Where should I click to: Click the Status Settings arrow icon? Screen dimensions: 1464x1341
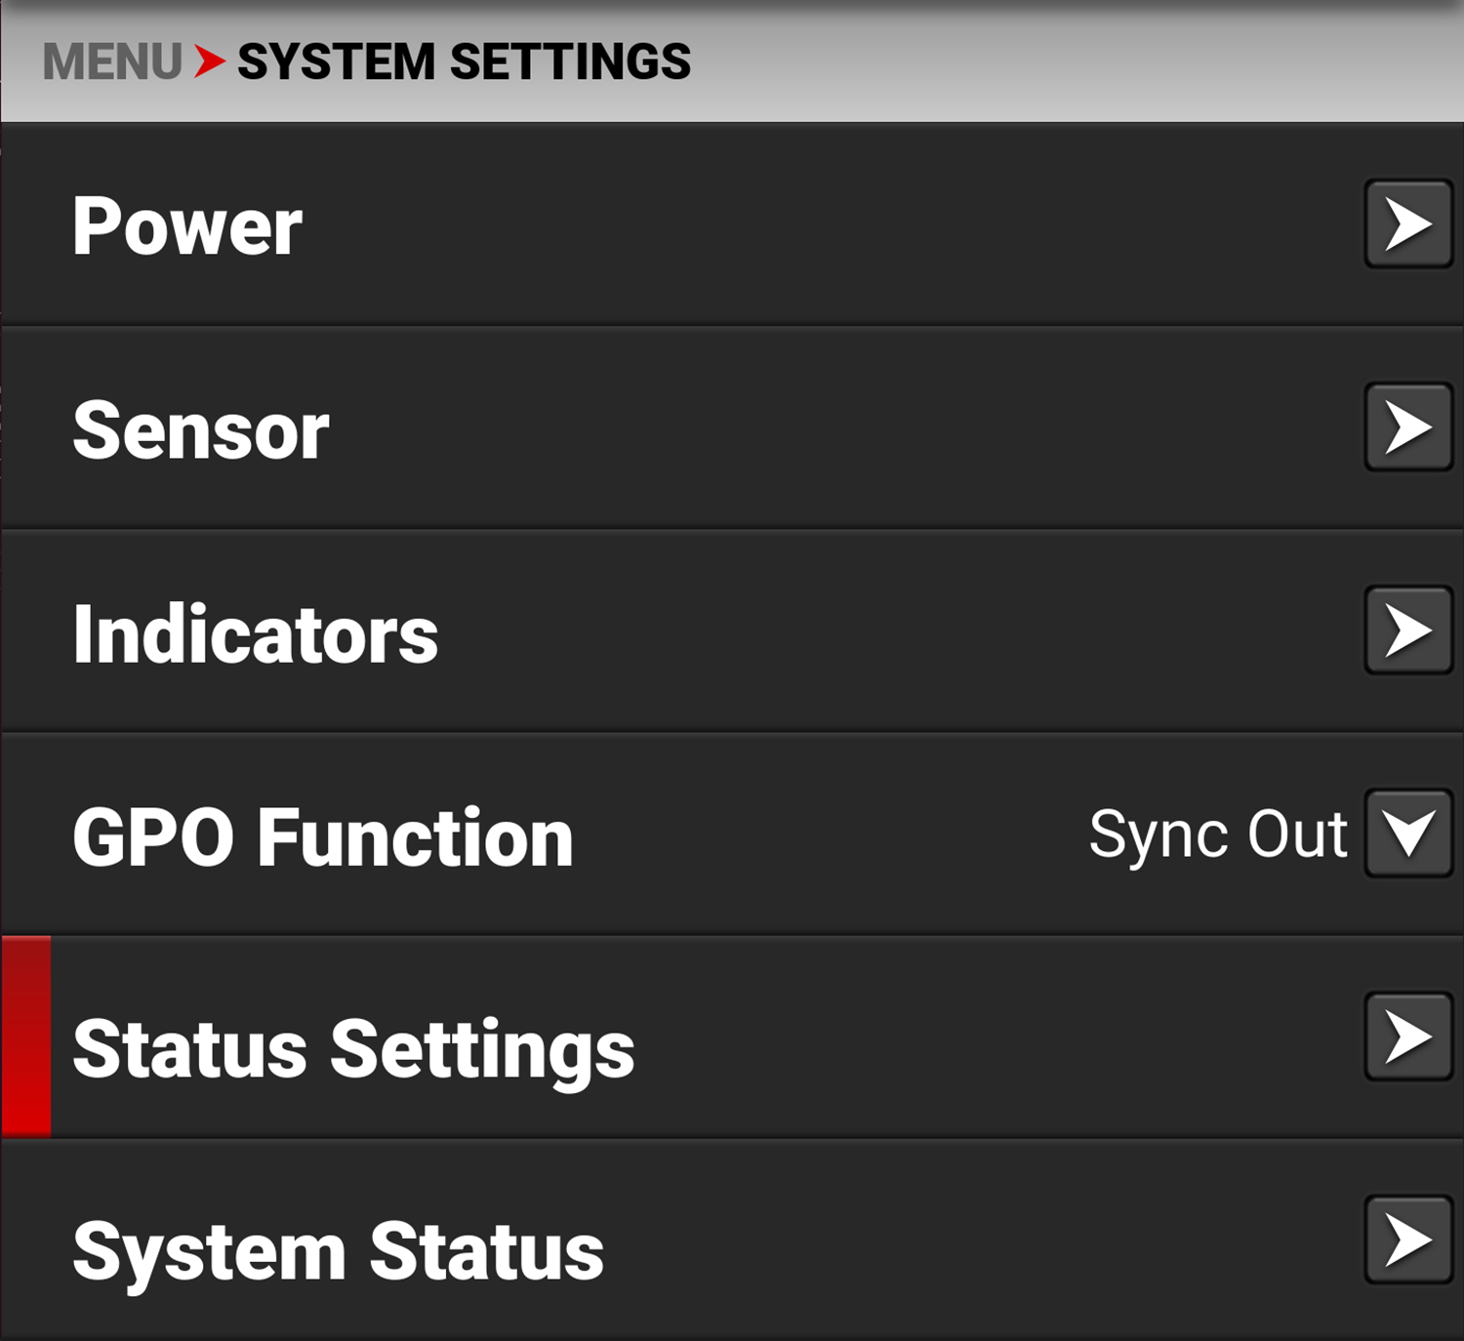pyautogui.click(x=1408, y=1036)
